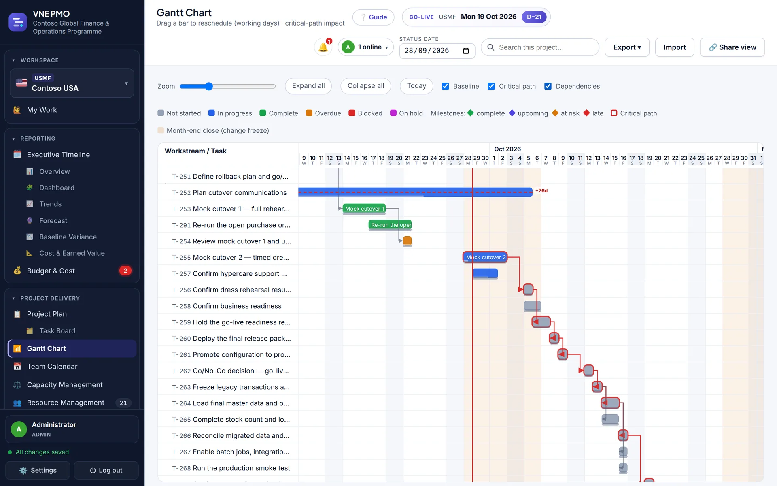Viewport: 777px width, 486px height.
Task: Click the Executive Timeline calendar icon
Action: [17, 155]
